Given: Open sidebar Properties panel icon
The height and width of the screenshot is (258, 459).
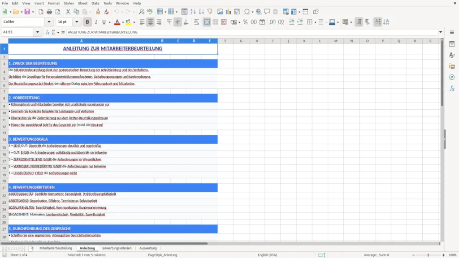Looking at the screenshot, I should click(x=452, y=44).
